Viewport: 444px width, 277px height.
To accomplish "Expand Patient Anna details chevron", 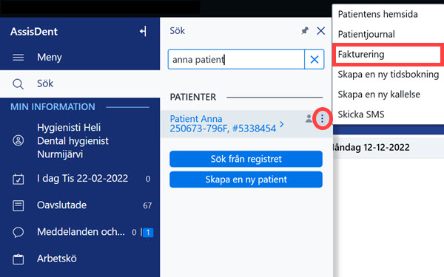I will tap(281, 124).
